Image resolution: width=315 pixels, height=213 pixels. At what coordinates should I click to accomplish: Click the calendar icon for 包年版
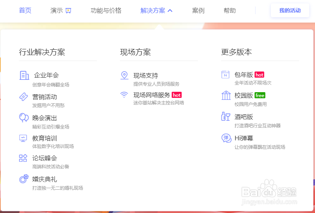point(225,75)
